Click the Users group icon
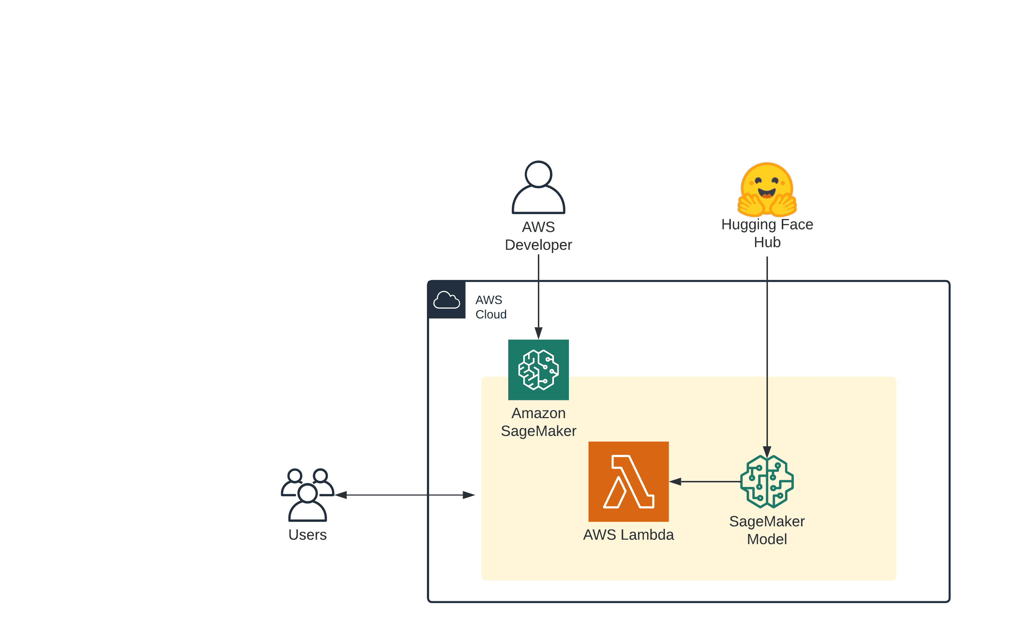 click(307, 495)
